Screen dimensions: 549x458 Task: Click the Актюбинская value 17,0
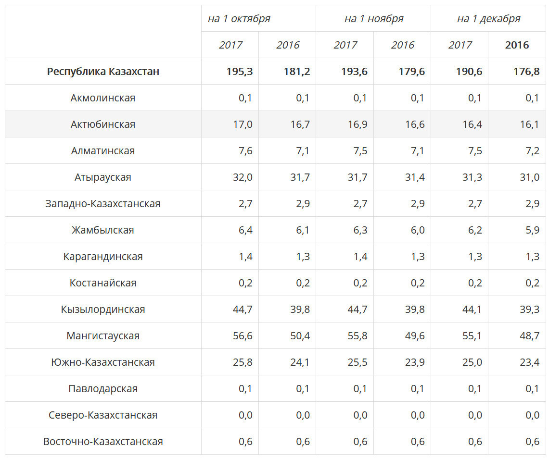coord(243,124)
